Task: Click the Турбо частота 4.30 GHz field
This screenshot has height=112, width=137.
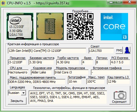Action: (x=68, y=62)
